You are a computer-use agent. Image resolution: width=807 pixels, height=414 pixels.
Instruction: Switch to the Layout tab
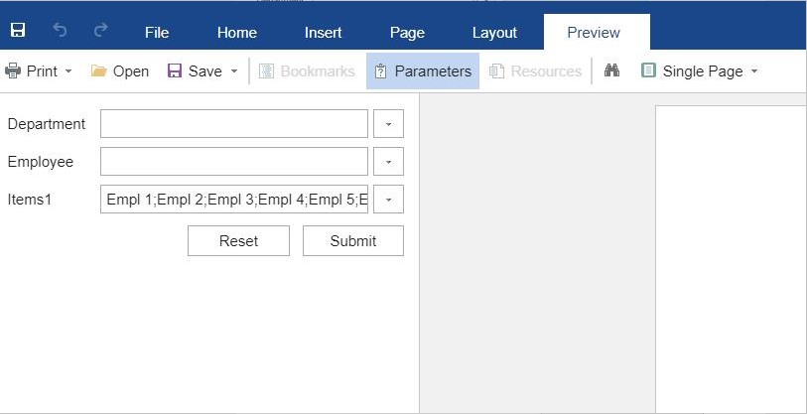coord(494,33)
